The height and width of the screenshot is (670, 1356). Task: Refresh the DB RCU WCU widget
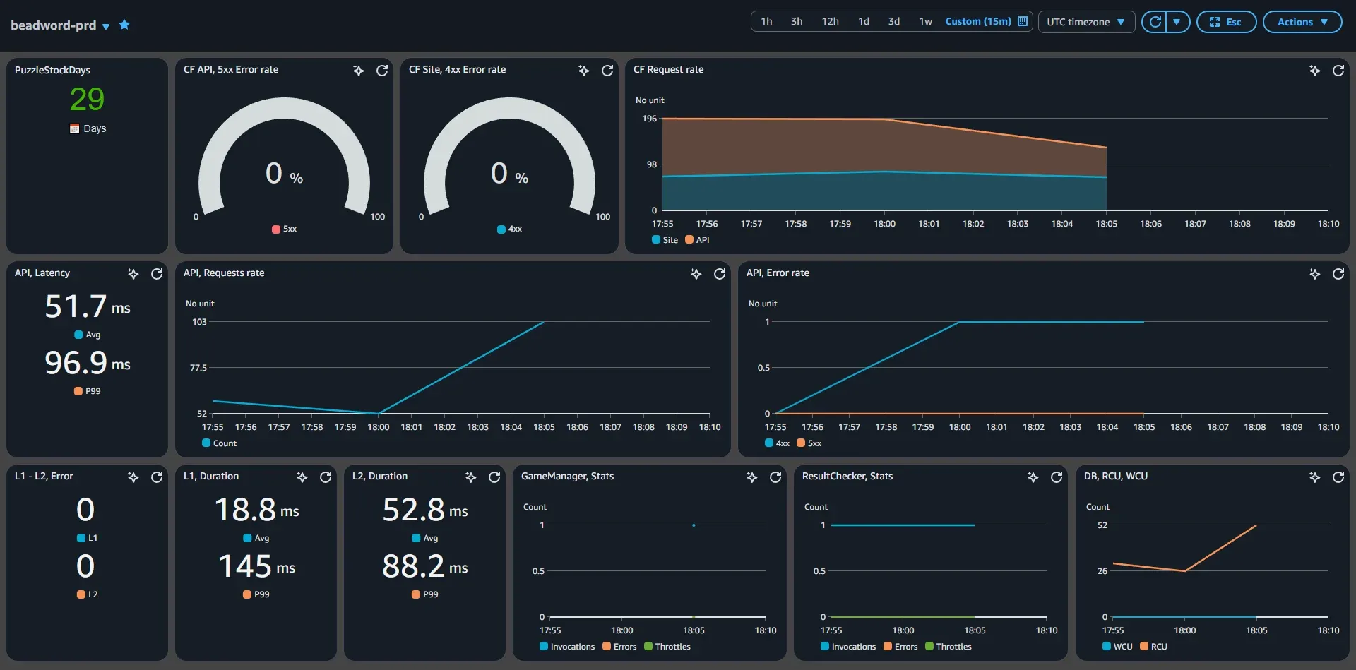point(1338,477)
